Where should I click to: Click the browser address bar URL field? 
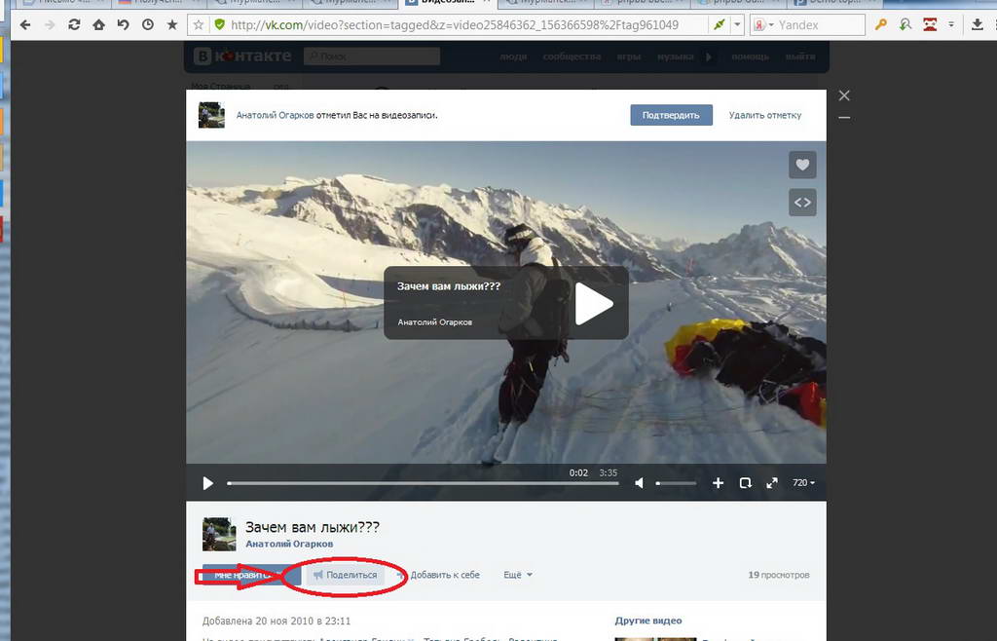458,25
